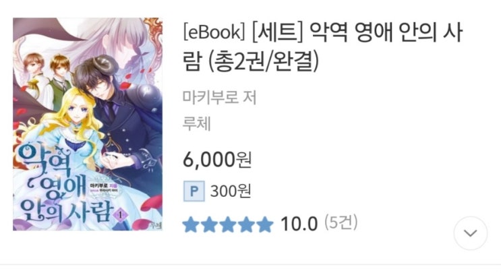Click the third rating star
501x273 pixels.
coord(228,224)
